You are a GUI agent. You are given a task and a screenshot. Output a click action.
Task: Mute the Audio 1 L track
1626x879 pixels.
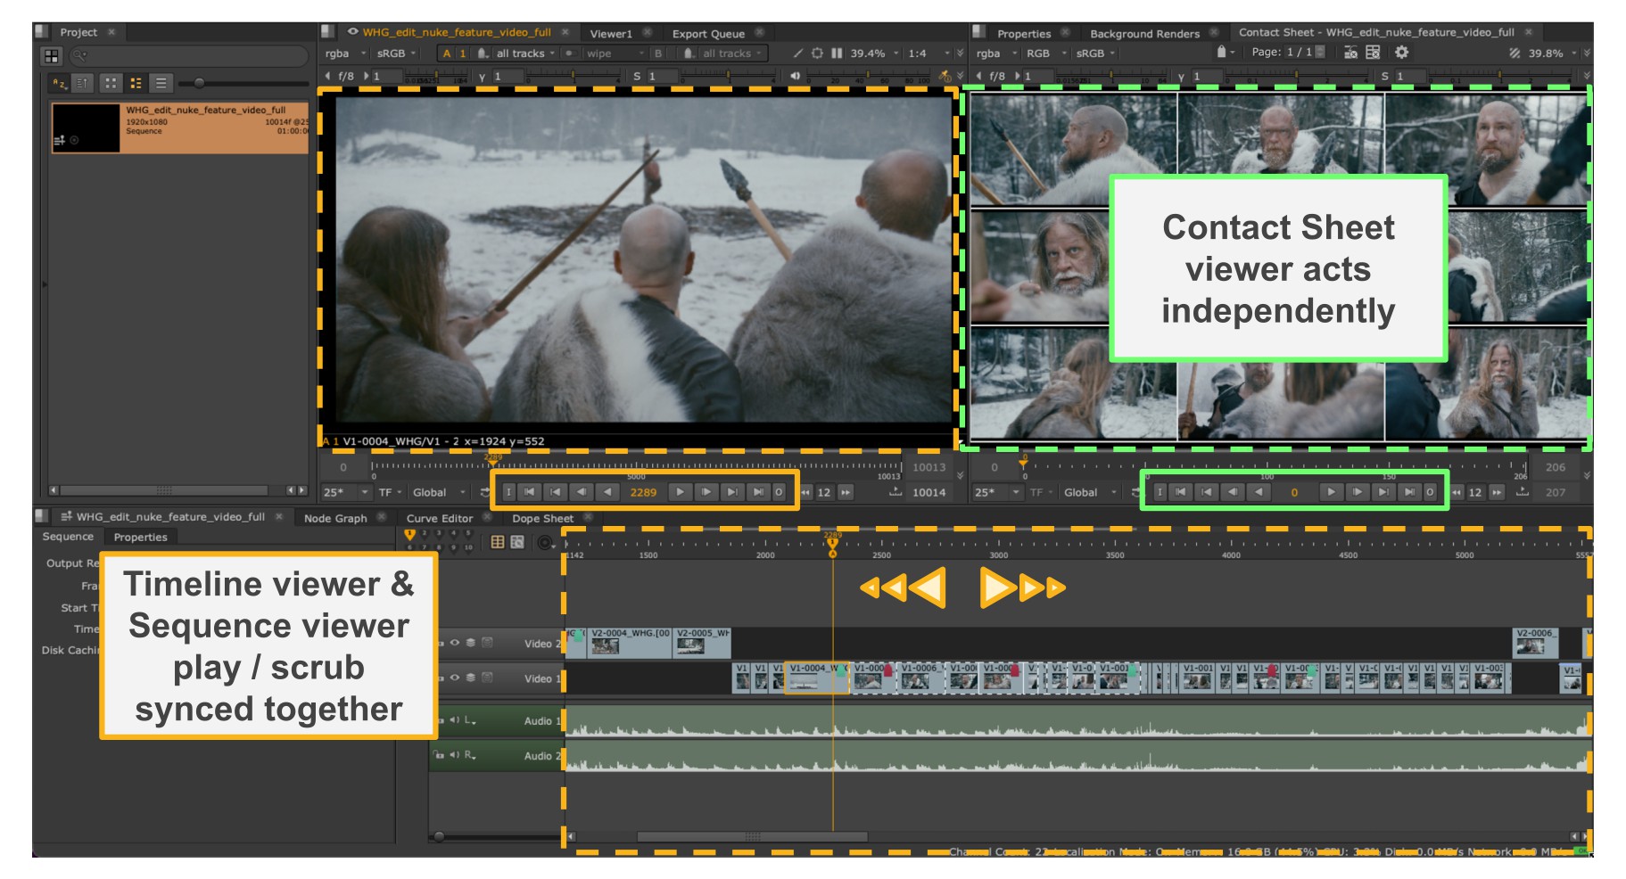454,720
